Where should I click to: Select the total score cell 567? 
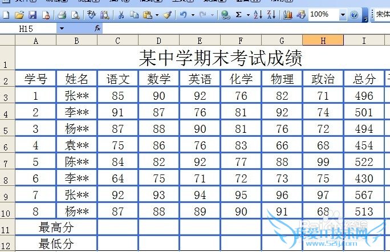click(x=364, y=194)
